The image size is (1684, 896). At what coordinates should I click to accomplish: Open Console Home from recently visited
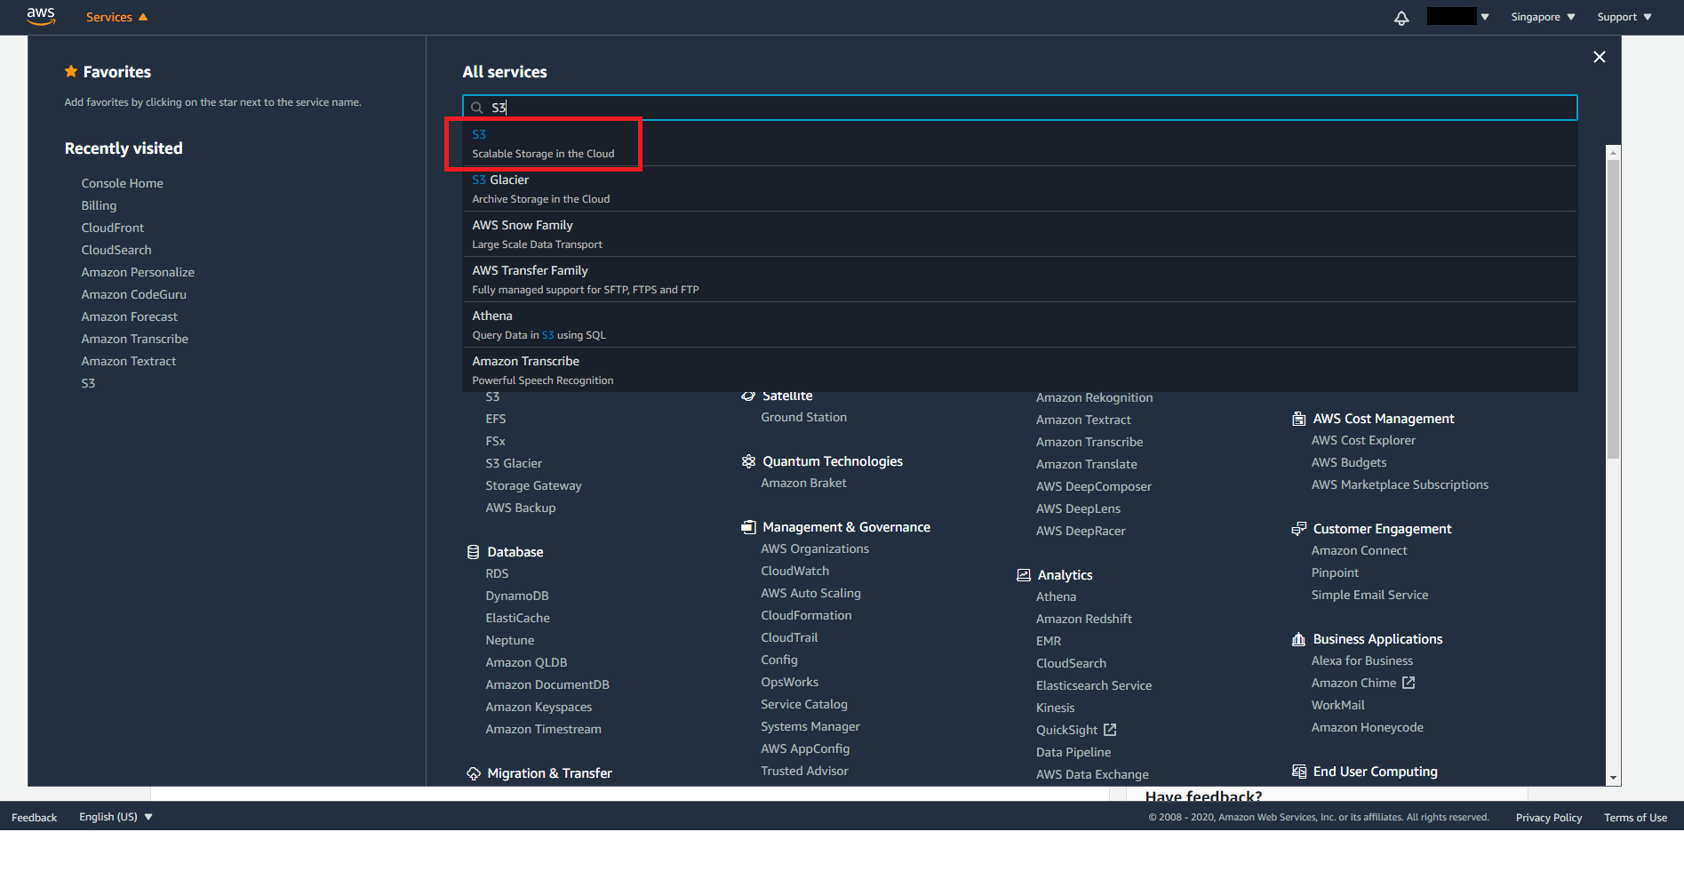(x=122, y=183)
